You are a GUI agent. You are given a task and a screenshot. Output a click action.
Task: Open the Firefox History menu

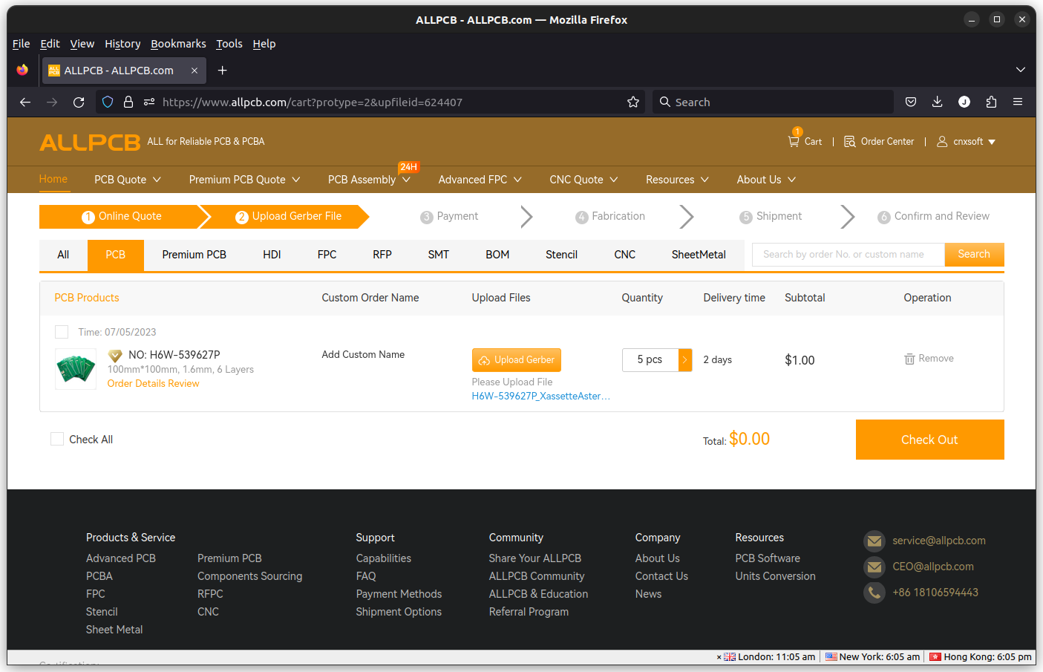122,44
